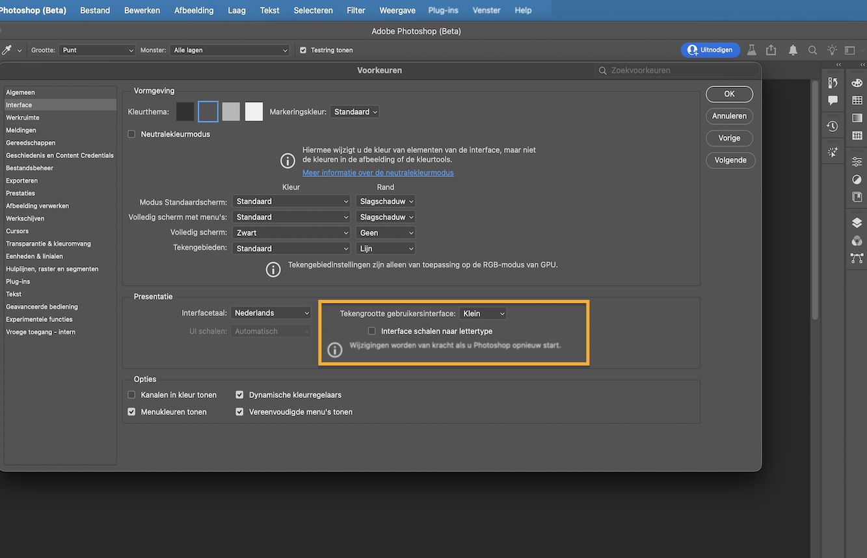The width and height of the screenshot is (867, 558).
Task: Open the Version History panel
Action: 832,125
